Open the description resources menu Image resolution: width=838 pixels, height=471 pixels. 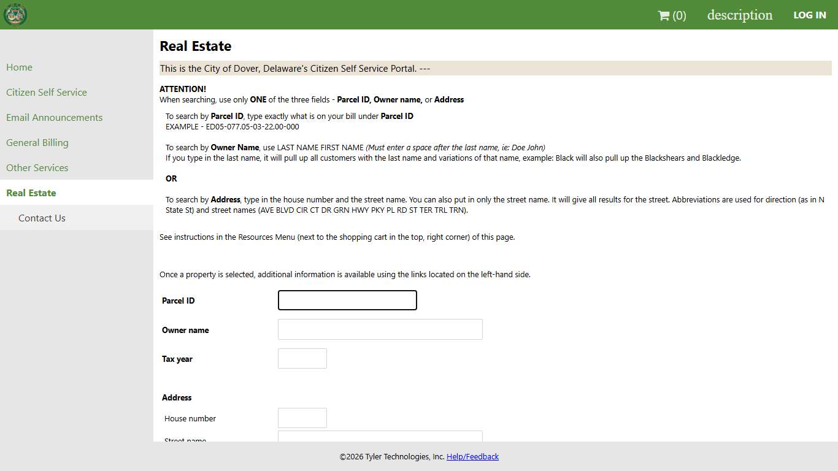click(739, 15)
